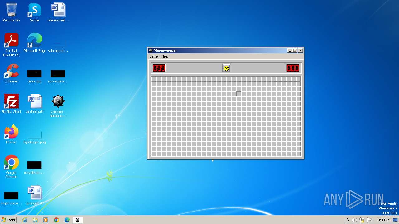399x224 pixels.
Task: Launch Chrome from the taskbar
Action: (56, 220)
